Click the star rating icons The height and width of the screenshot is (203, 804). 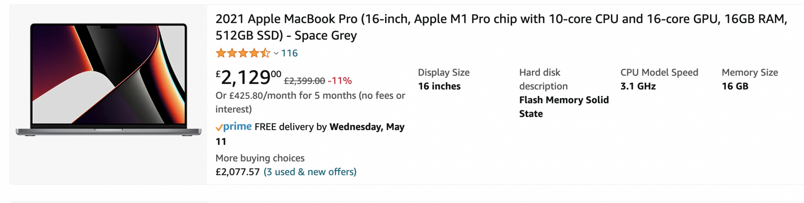[x=243, y=53]
